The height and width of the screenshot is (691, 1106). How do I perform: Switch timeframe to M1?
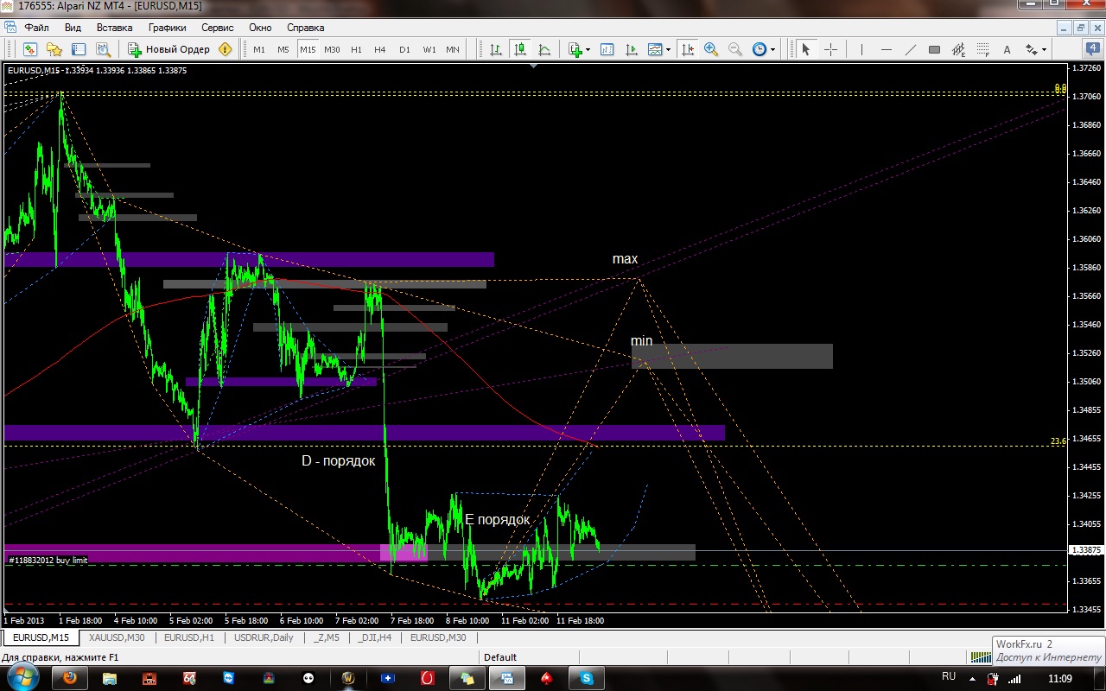[x=259, y=49]
